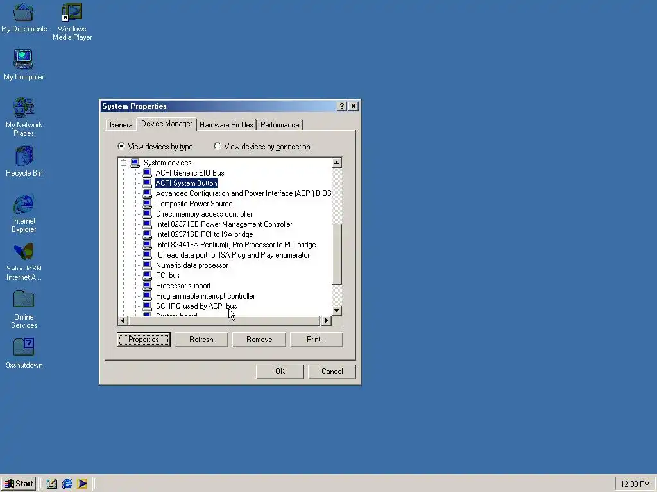Screen dimensions: 657x492
Task: Click the Device Manager tab
Action: (166, 124)
